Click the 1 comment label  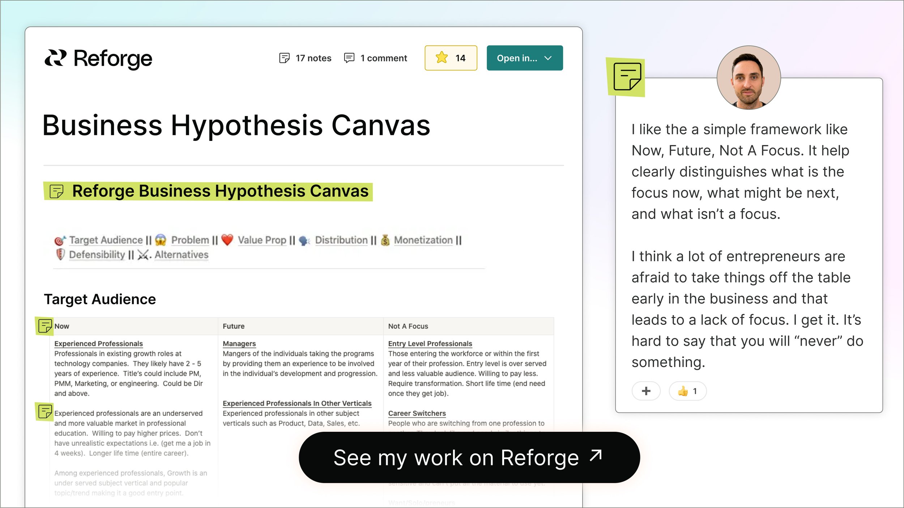pyautogui.click(x=384, y=58)
